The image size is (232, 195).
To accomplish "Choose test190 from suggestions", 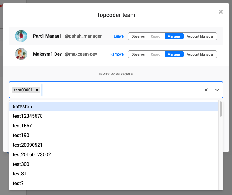I will (114, 135).
